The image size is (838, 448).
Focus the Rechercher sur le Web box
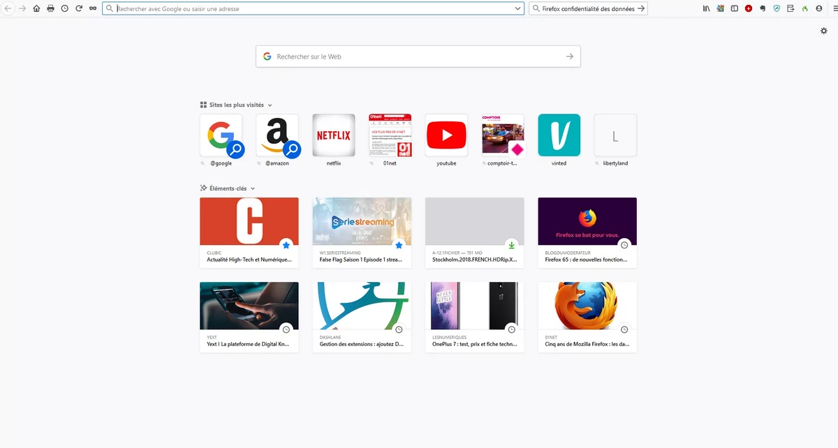click(x=418, y=57)
